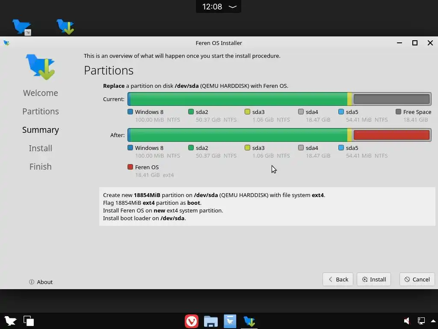This screenshot has height=329, width=438.
Task: Expand the system tray arrow
Action: click(x=433, y=321)
